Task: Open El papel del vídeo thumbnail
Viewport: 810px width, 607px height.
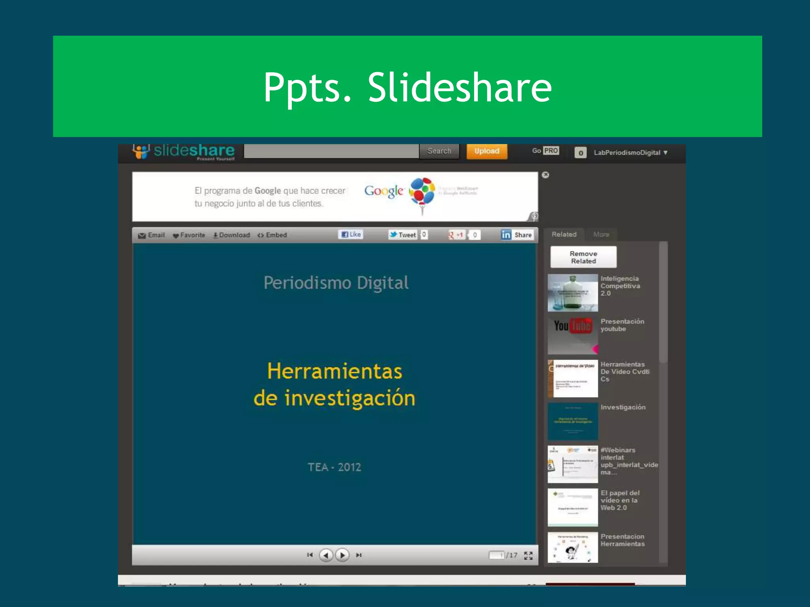Action: 573,507
